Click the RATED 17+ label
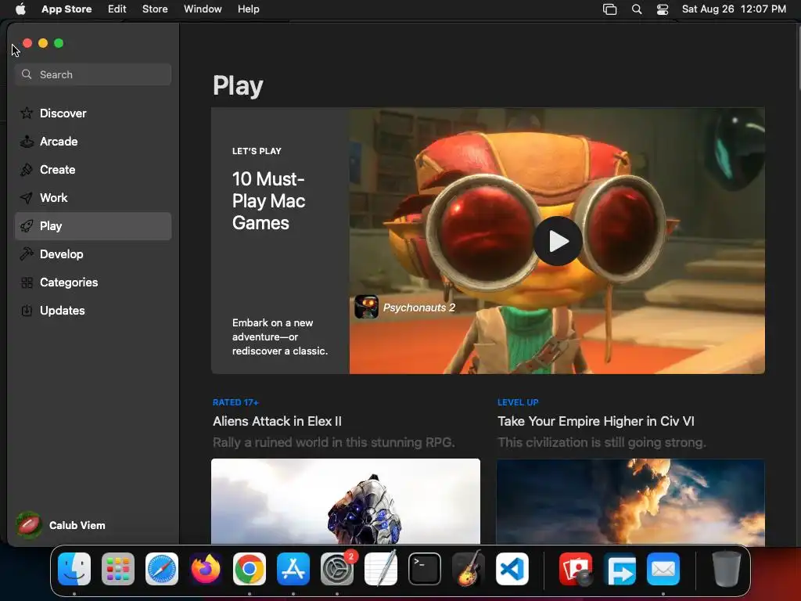The image size is (801, 601). [x=235, y=402]
